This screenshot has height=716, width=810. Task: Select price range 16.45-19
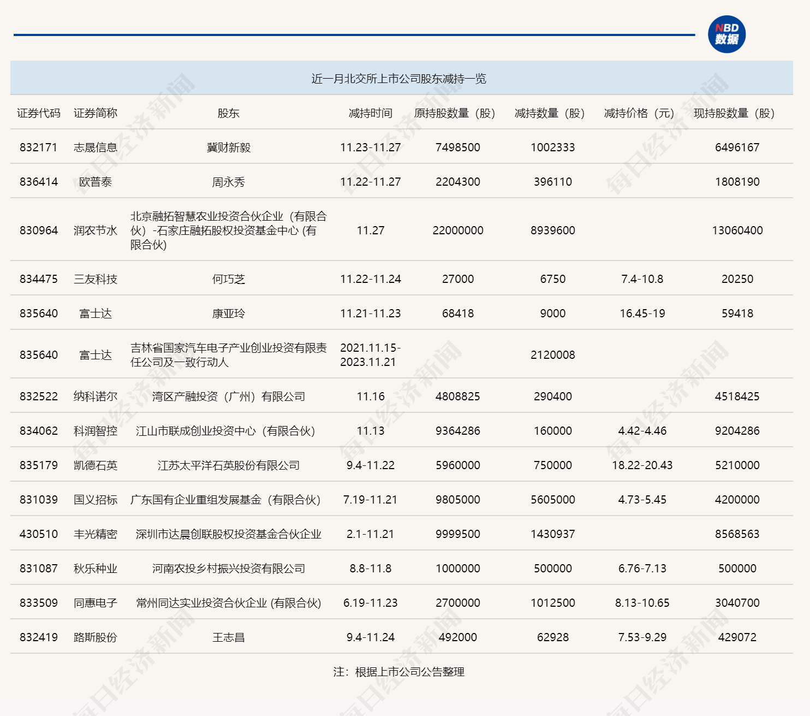642,313
